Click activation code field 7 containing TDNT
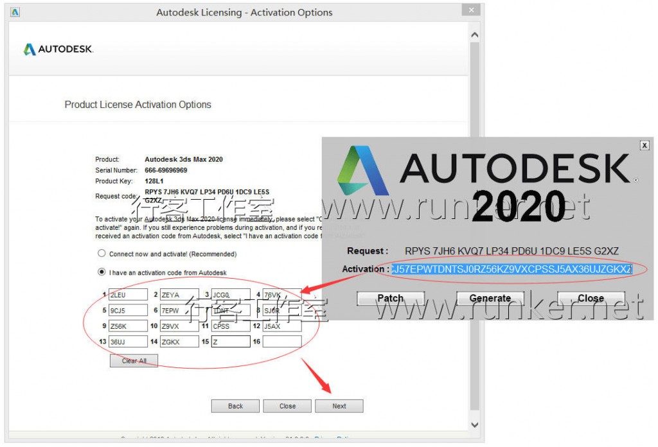 coord(231,310)
